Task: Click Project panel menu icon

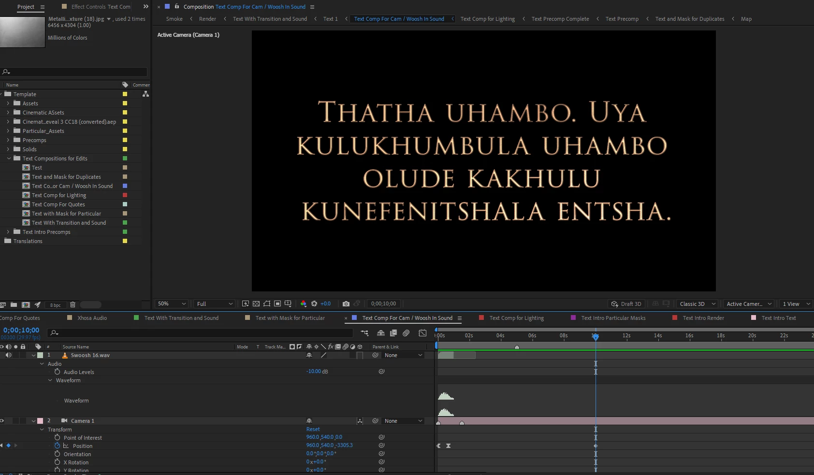Action: (x=43, y=7)
